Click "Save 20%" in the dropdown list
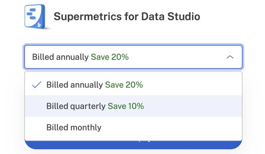265x154 pixels. [124, 85]
